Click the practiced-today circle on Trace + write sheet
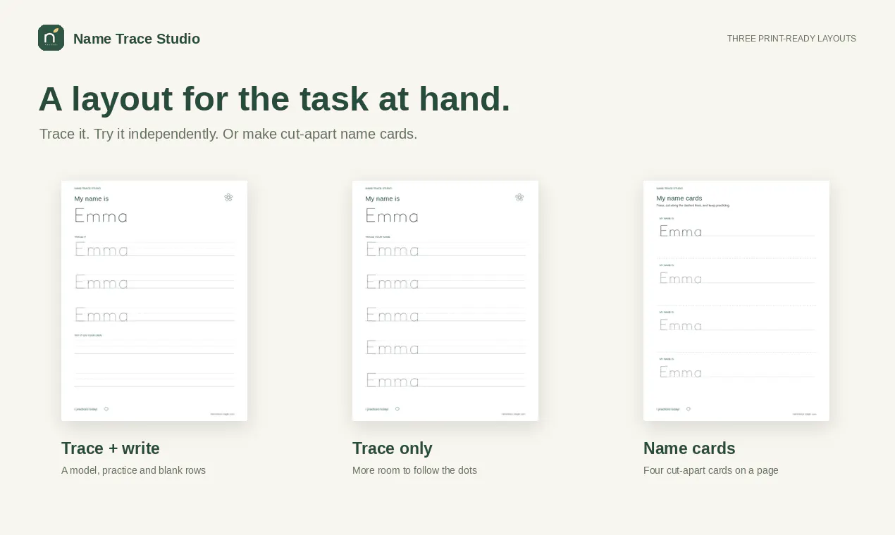The image size is (895, 535). (106, 409)
